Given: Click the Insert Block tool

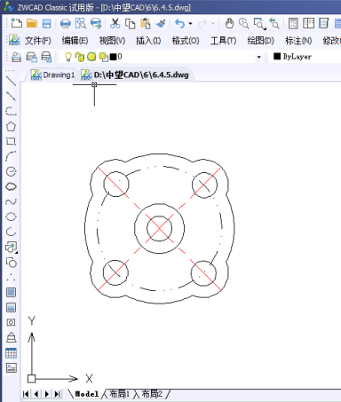Looking at the screenshot, I should [x=12, y=248].
